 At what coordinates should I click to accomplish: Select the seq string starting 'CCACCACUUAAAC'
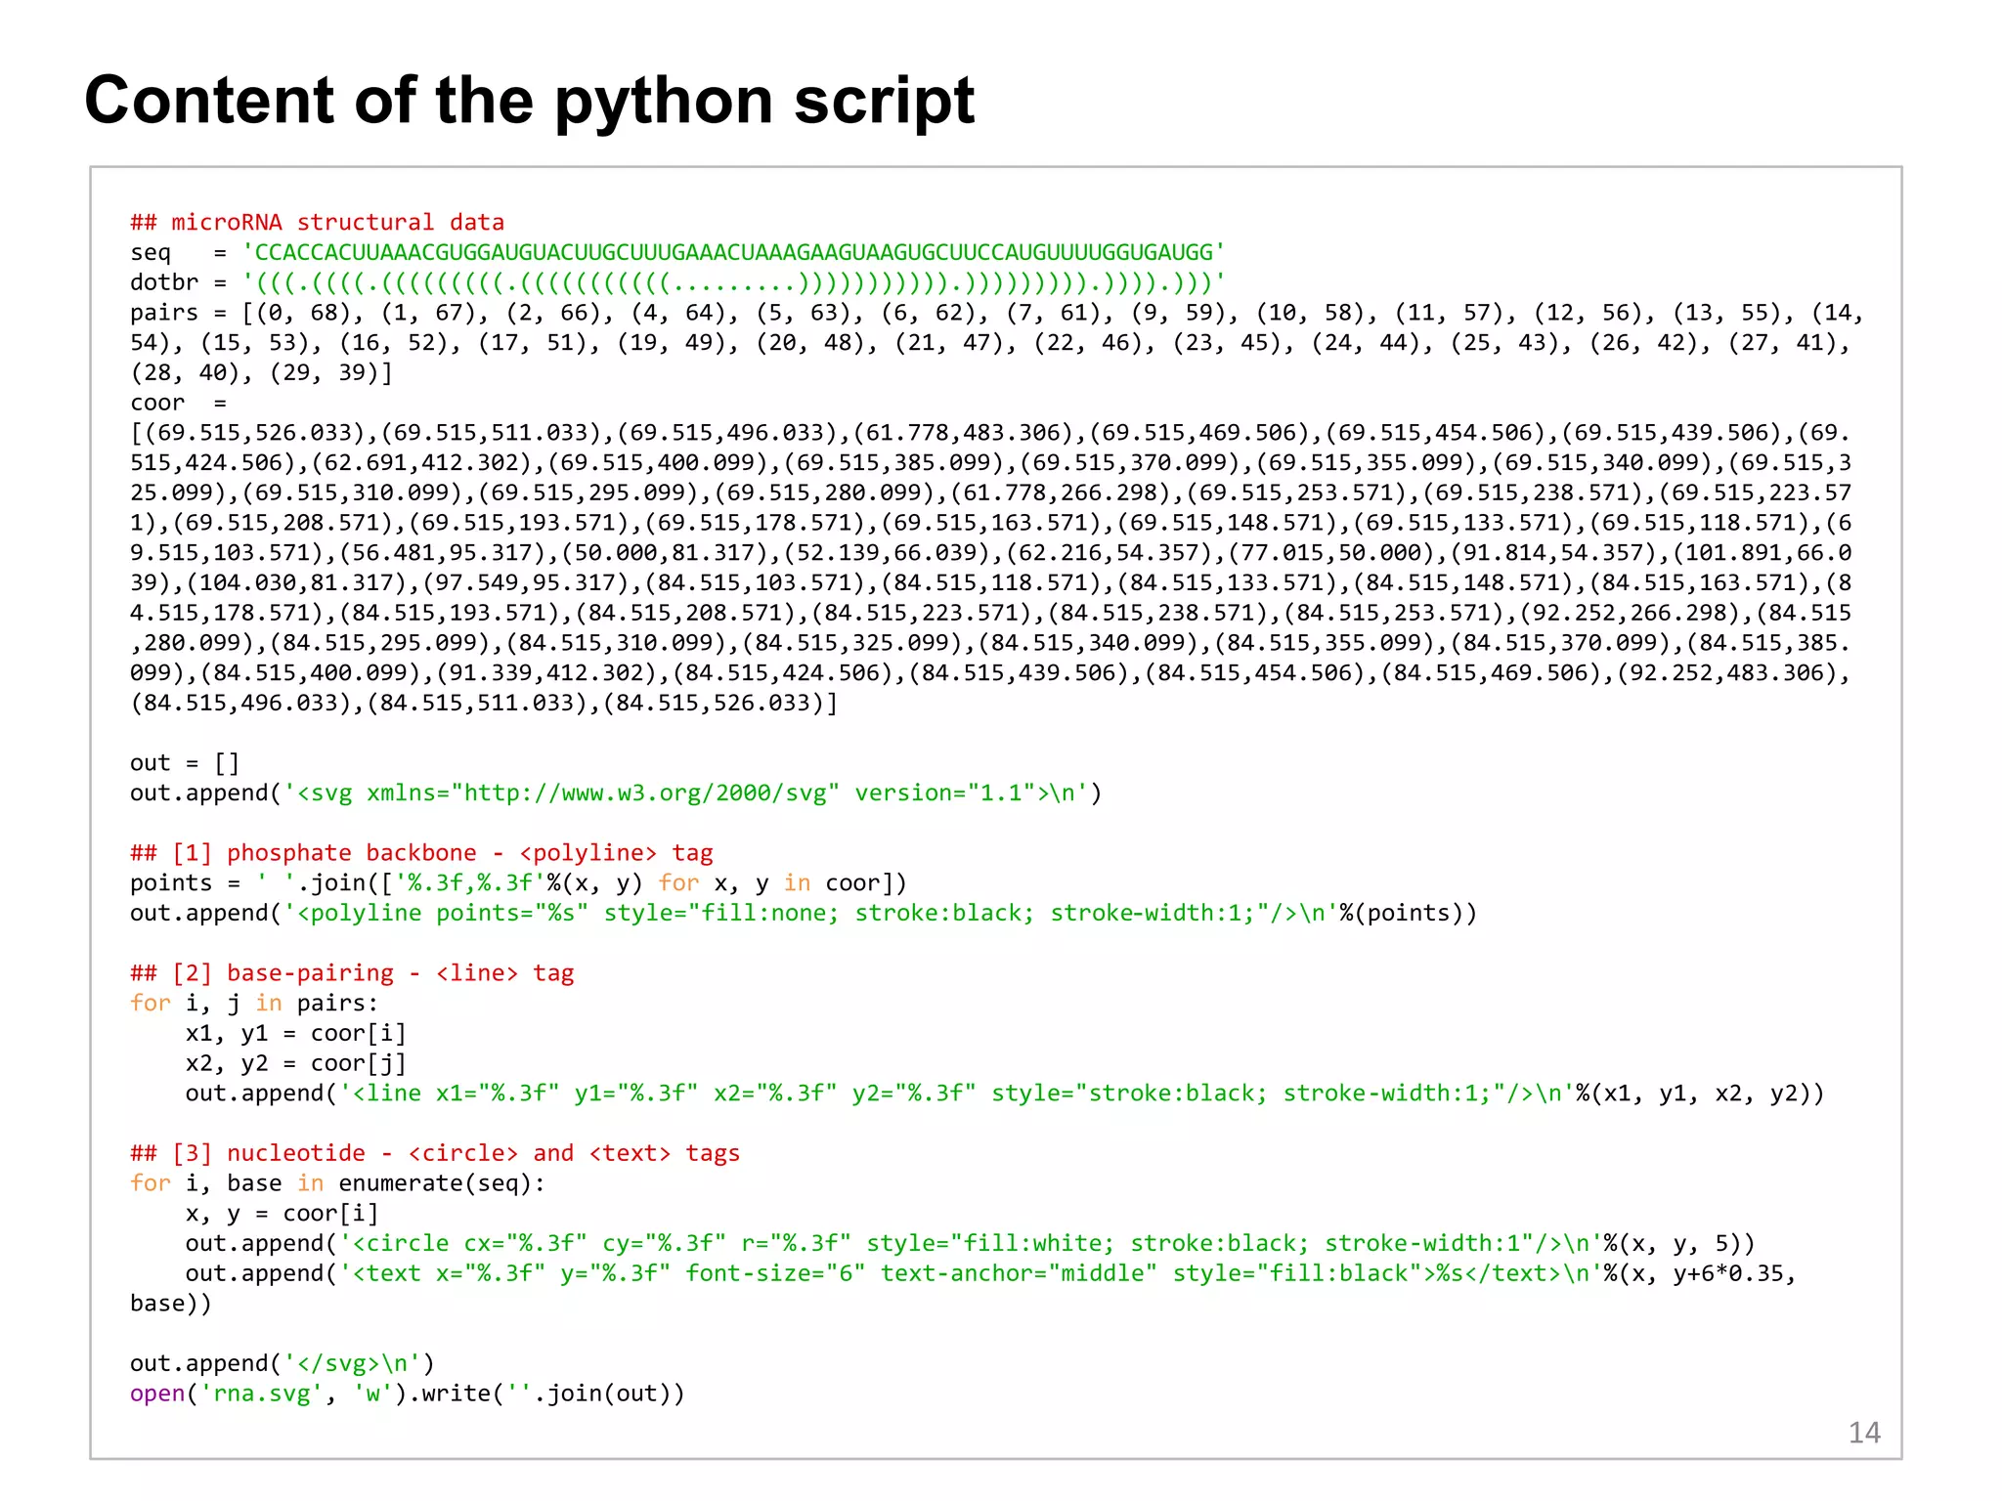click(x=734, y=253)
